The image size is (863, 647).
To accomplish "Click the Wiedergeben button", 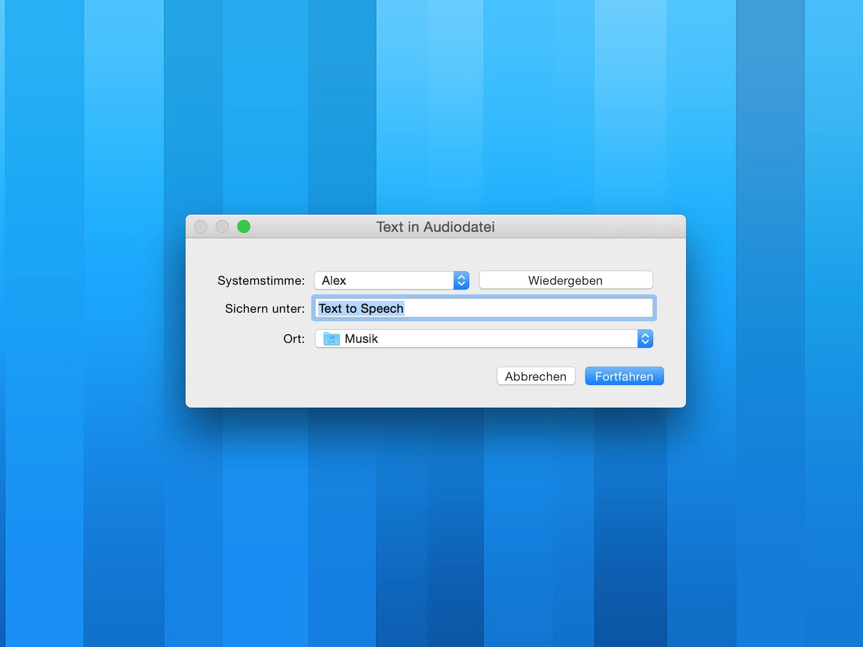I will click(x=566, y=280).
